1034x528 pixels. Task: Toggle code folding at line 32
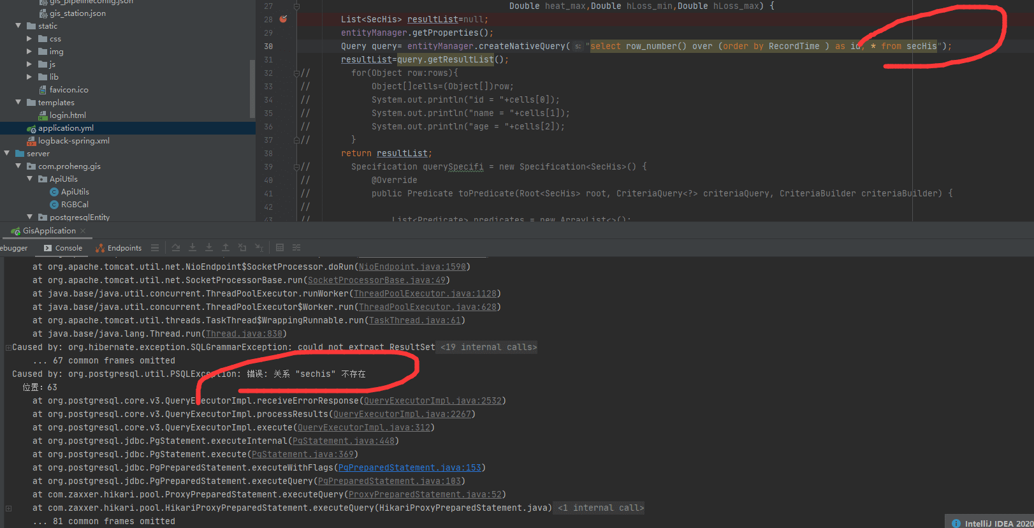click(296, 73)
